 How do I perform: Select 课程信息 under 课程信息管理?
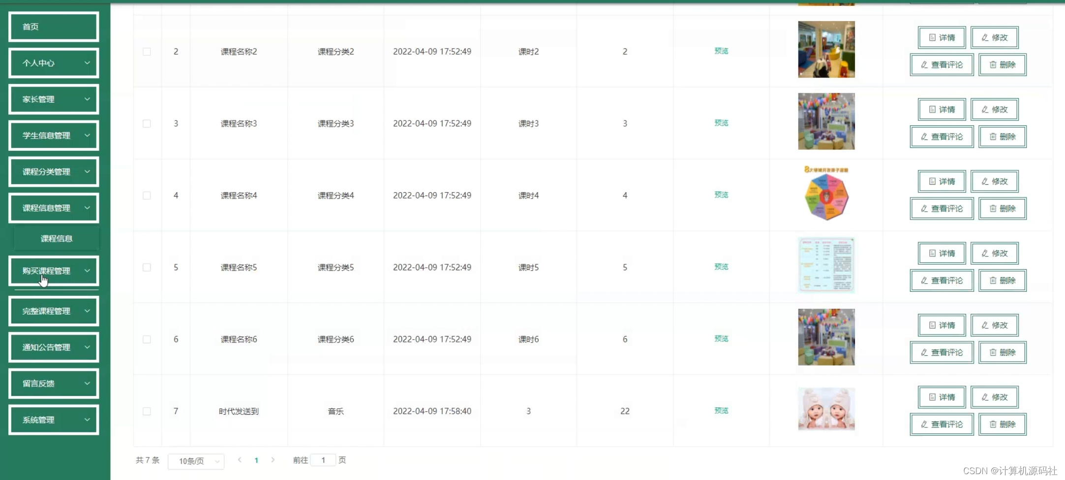(x=56, y=238)
